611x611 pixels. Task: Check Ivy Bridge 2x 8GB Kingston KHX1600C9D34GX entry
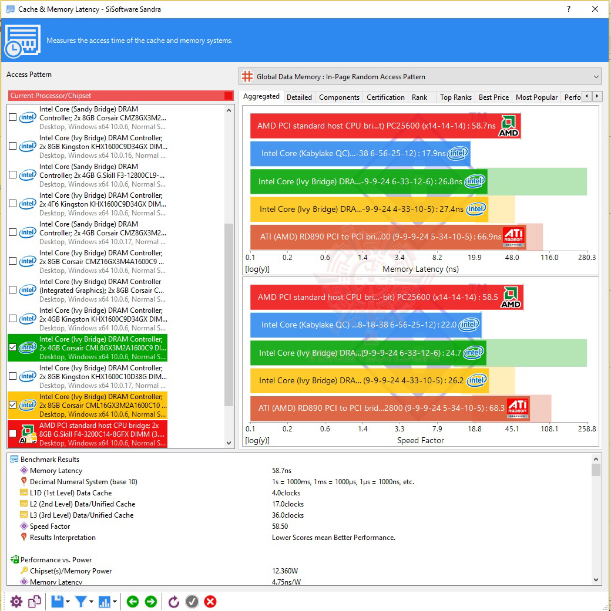[12, 146]
